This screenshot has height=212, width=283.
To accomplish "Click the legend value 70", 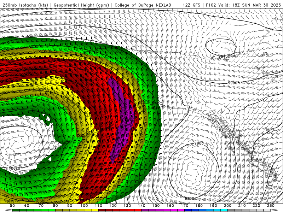I will [x=41, y=206].
